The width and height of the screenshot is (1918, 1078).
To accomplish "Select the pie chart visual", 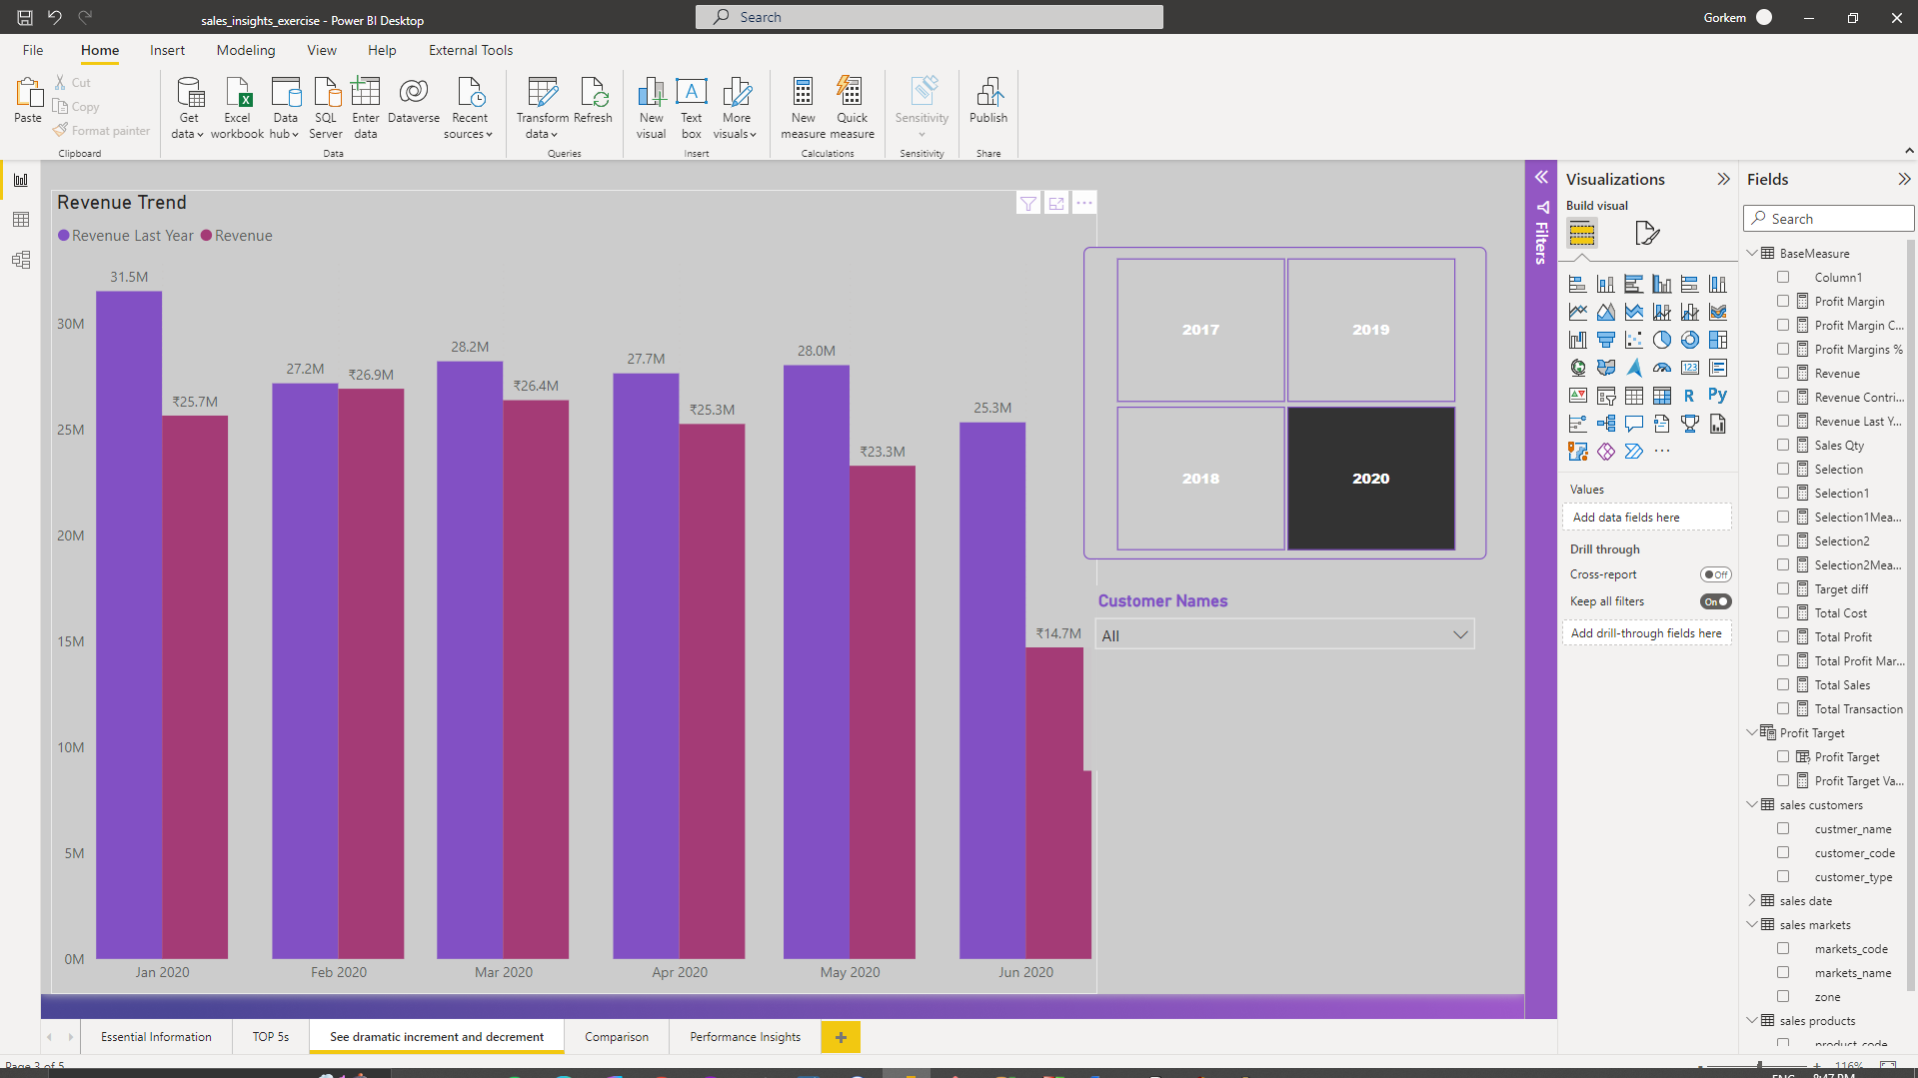I will pyautogui.click(x=1661, y=340).
